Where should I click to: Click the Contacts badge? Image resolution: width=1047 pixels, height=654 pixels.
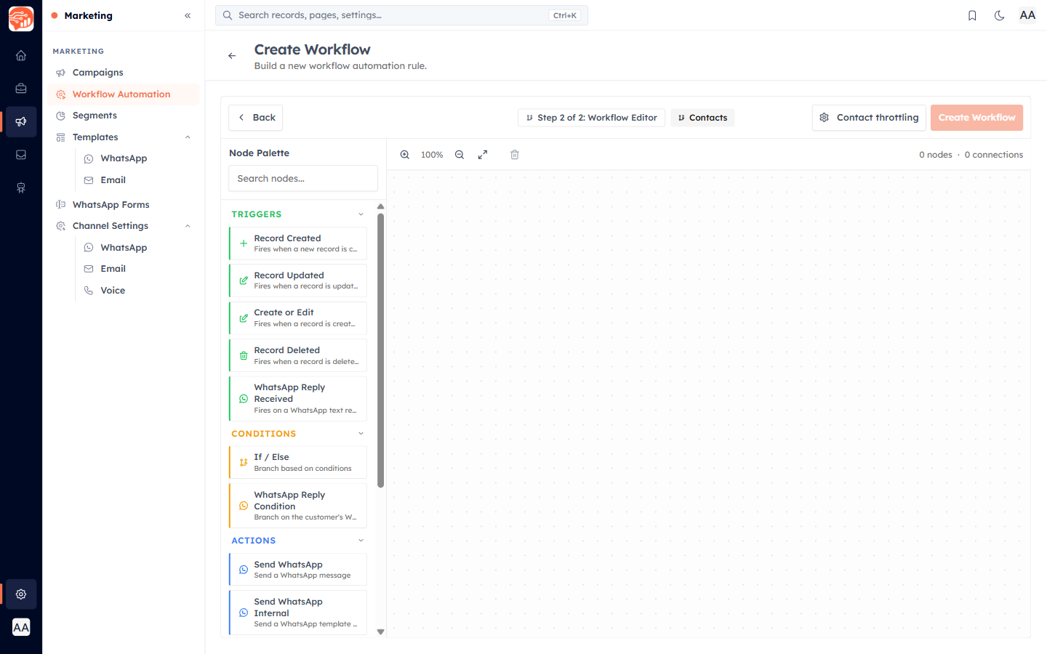702,118
